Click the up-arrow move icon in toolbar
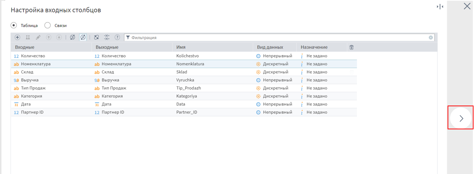 [49, 37]
